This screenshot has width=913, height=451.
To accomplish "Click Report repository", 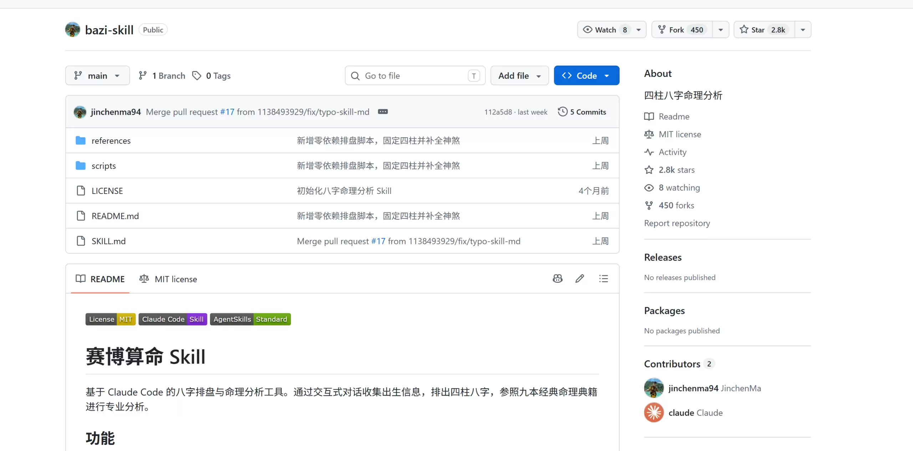I will (677, 223).
